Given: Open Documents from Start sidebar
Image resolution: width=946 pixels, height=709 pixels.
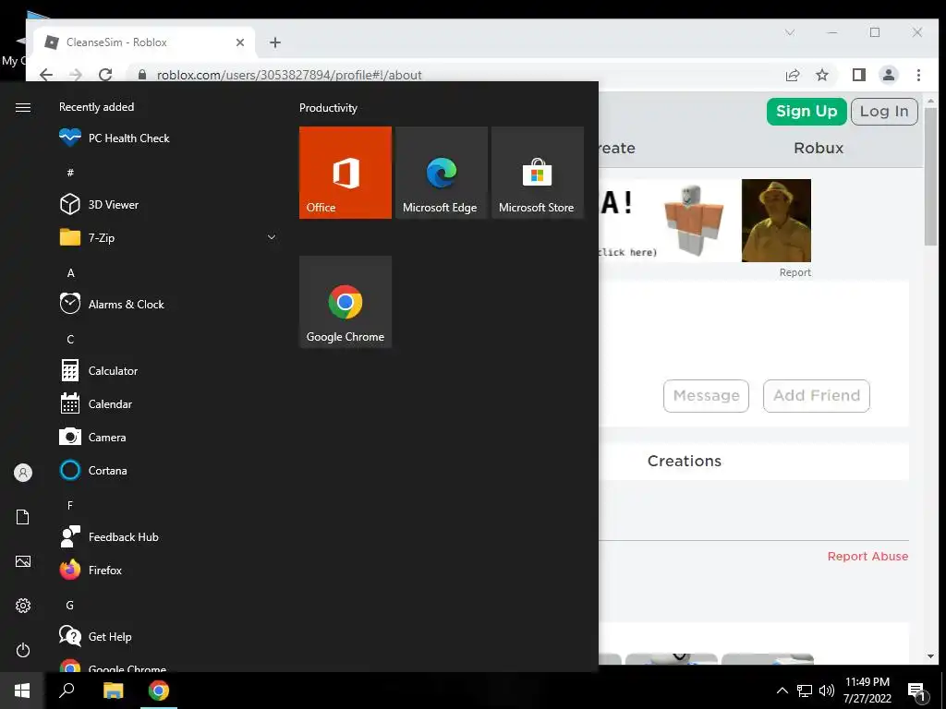Looking at the screenshot, I should 23,517.
